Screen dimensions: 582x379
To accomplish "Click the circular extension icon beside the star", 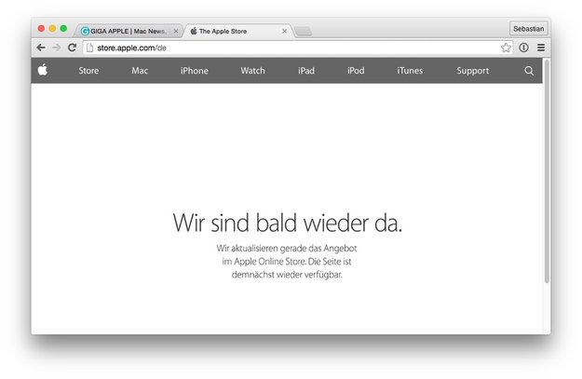I will (523, 47).
